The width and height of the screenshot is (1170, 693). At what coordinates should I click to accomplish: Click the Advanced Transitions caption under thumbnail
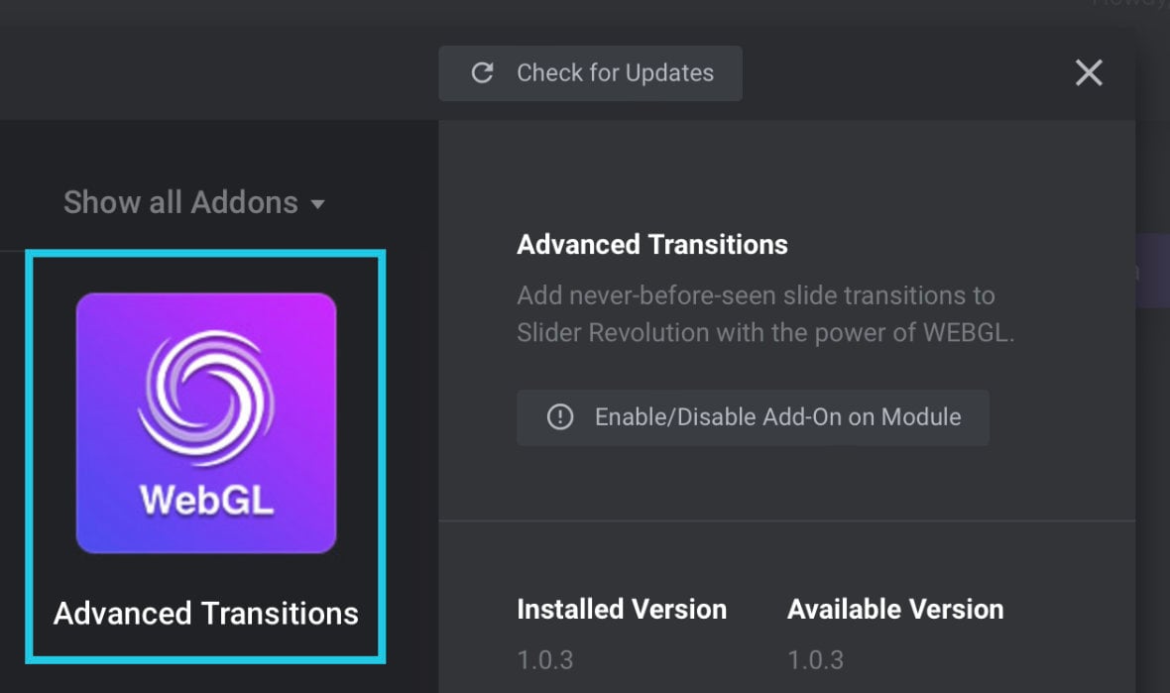206,614
